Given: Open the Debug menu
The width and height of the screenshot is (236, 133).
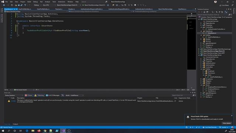Looking at the screenshot, I should coord(35,2).
